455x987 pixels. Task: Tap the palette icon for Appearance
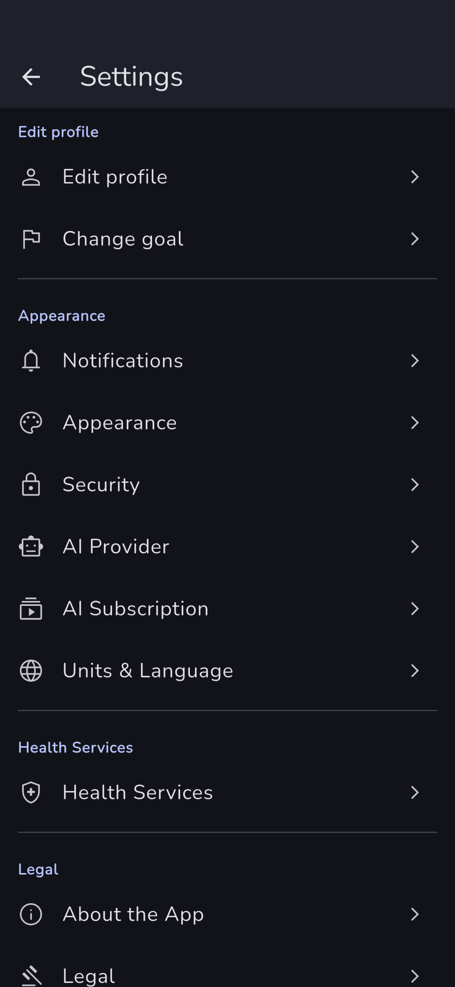point(31,423)
